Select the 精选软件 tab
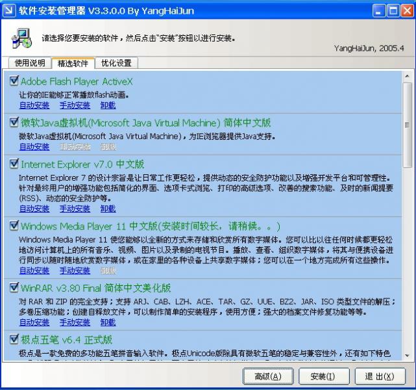This screenshot has height=390, width=416. (73, 63)
